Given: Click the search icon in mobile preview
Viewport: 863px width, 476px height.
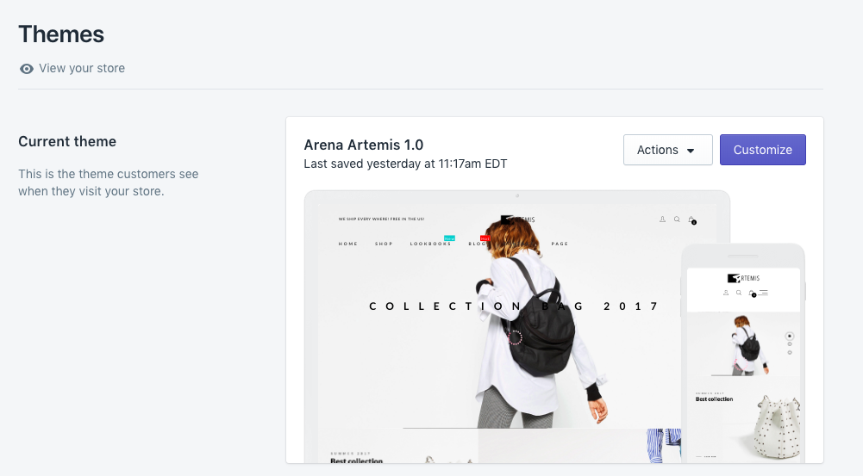Looking at the screenshot, I should point(739,293).
